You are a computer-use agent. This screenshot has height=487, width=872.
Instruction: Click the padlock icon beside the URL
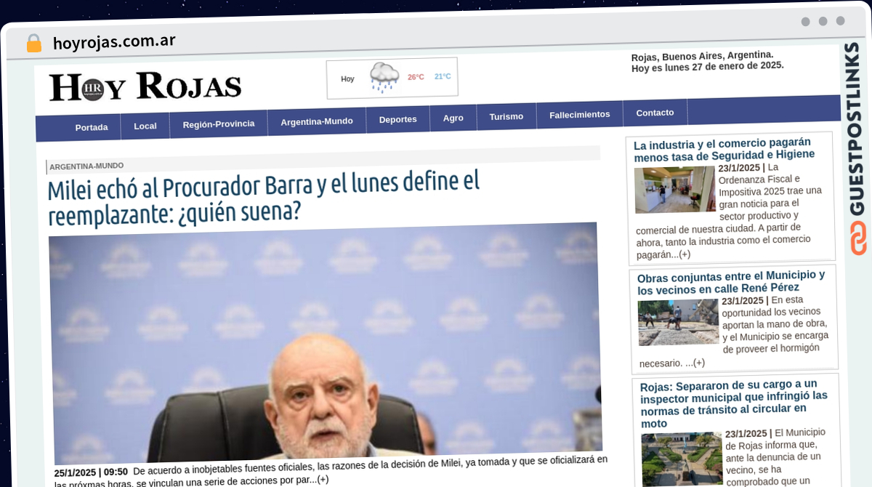pyautogui.click(x=33, y=43)
